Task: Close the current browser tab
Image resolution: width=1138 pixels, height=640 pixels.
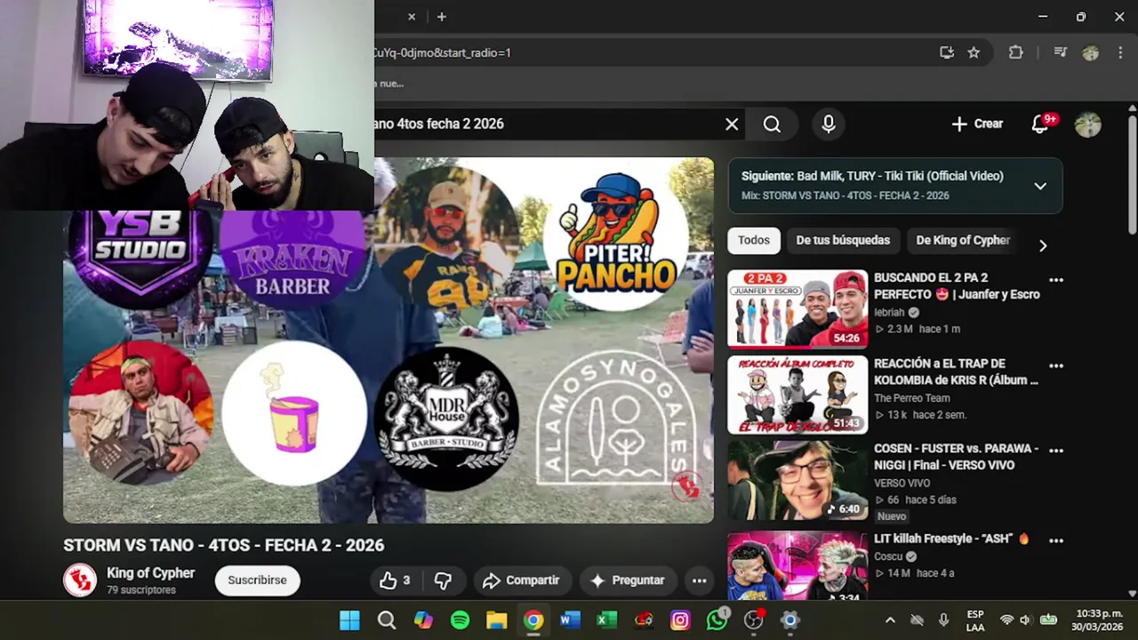Action: tap(412, 17)
